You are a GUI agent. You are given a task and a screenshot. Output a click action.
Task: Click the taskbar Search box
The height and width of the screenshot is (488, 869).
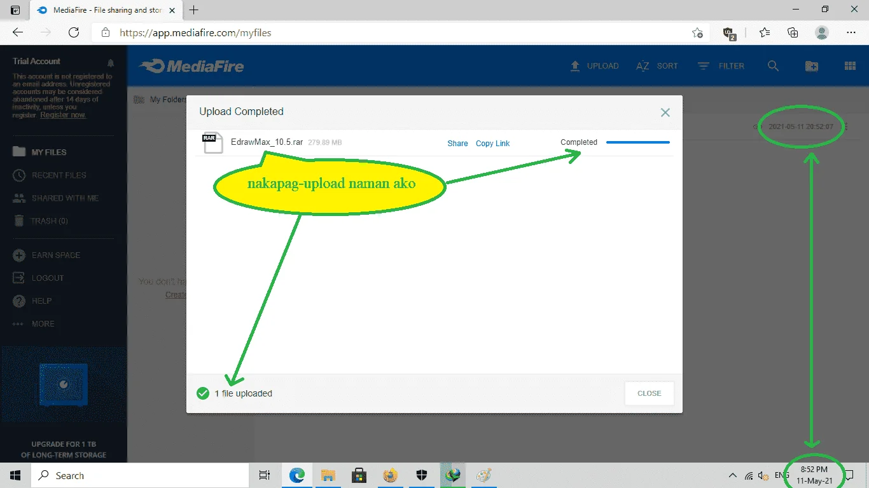140,475
